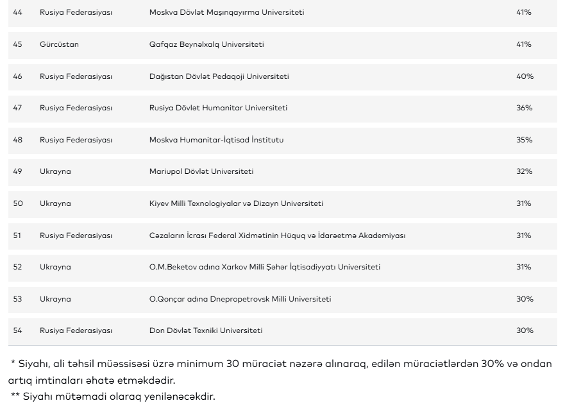Click row number 49
This screenshot has height=410, width=572.
pos(18,172)
